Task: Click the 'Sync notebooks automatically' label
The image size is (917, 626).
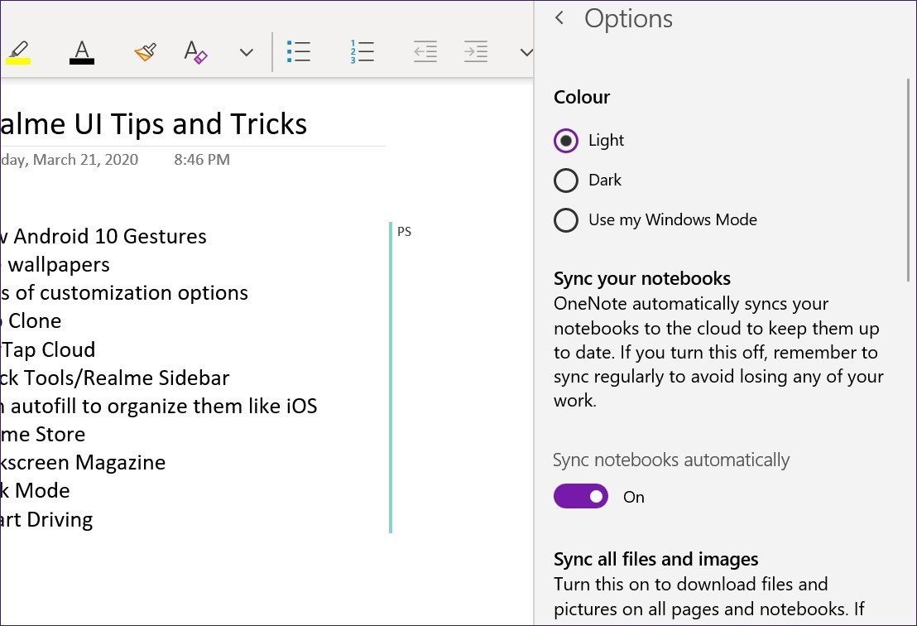Action: click(x=671, y=460)
